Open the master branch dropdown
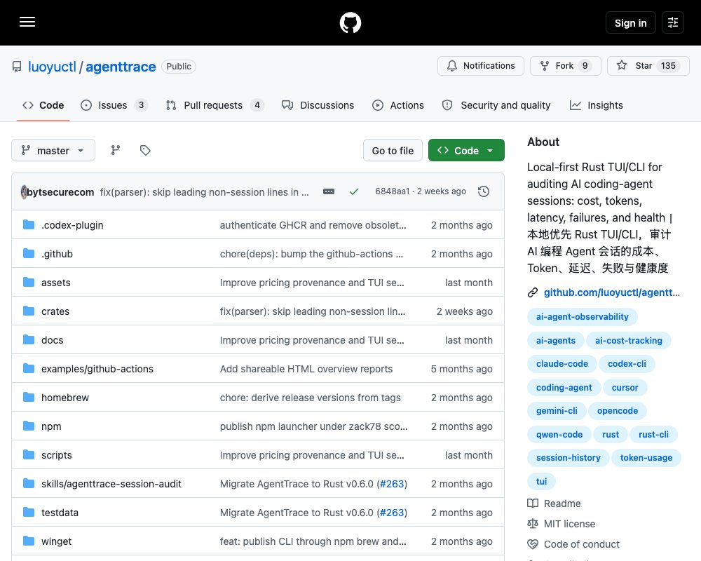701x561 pixels. (x=53, y=150)
